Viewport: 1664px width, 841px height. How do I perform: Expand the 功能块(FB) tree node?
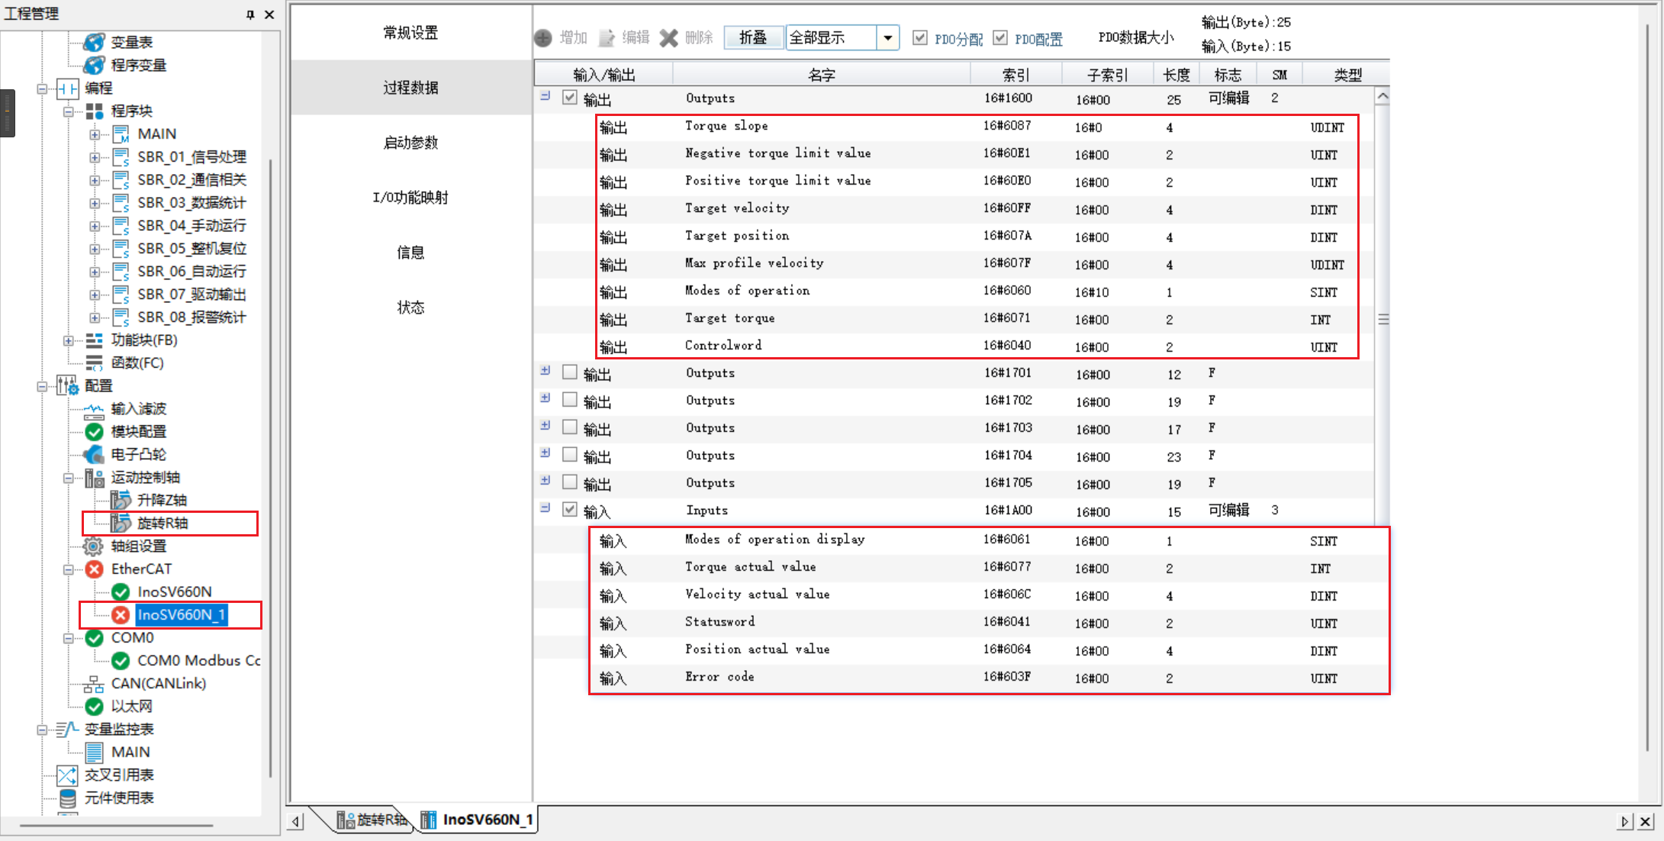[x=69, y=340]
